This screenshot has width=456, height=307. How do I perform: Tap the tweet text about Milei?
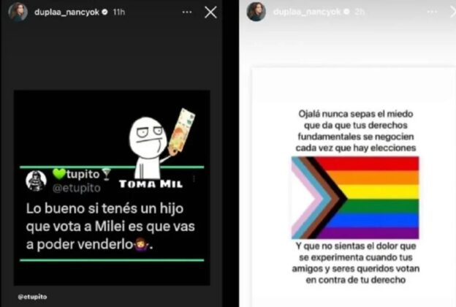coord(110,227)
